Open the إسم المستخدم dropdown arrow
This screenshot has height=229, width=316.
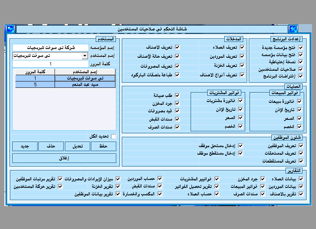[85, 56]
